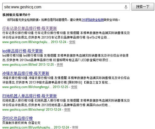Click the microphone voice search icon
155x129 pixels.
point(126,7)
